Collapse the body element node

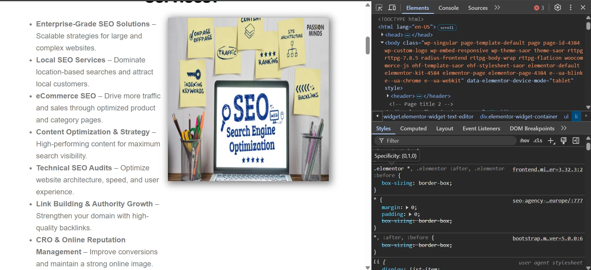click(382, 43)
